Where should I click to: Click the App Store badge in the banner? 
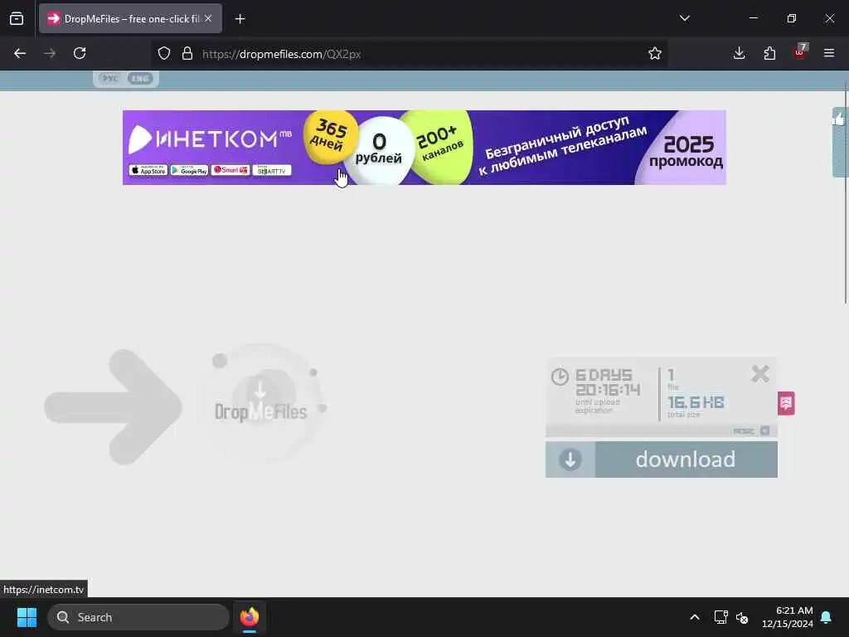148,170
